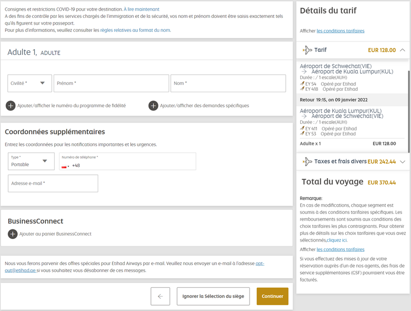
Task: Click the plus icon for loyalty program number
Action: (x=11, y=106)
